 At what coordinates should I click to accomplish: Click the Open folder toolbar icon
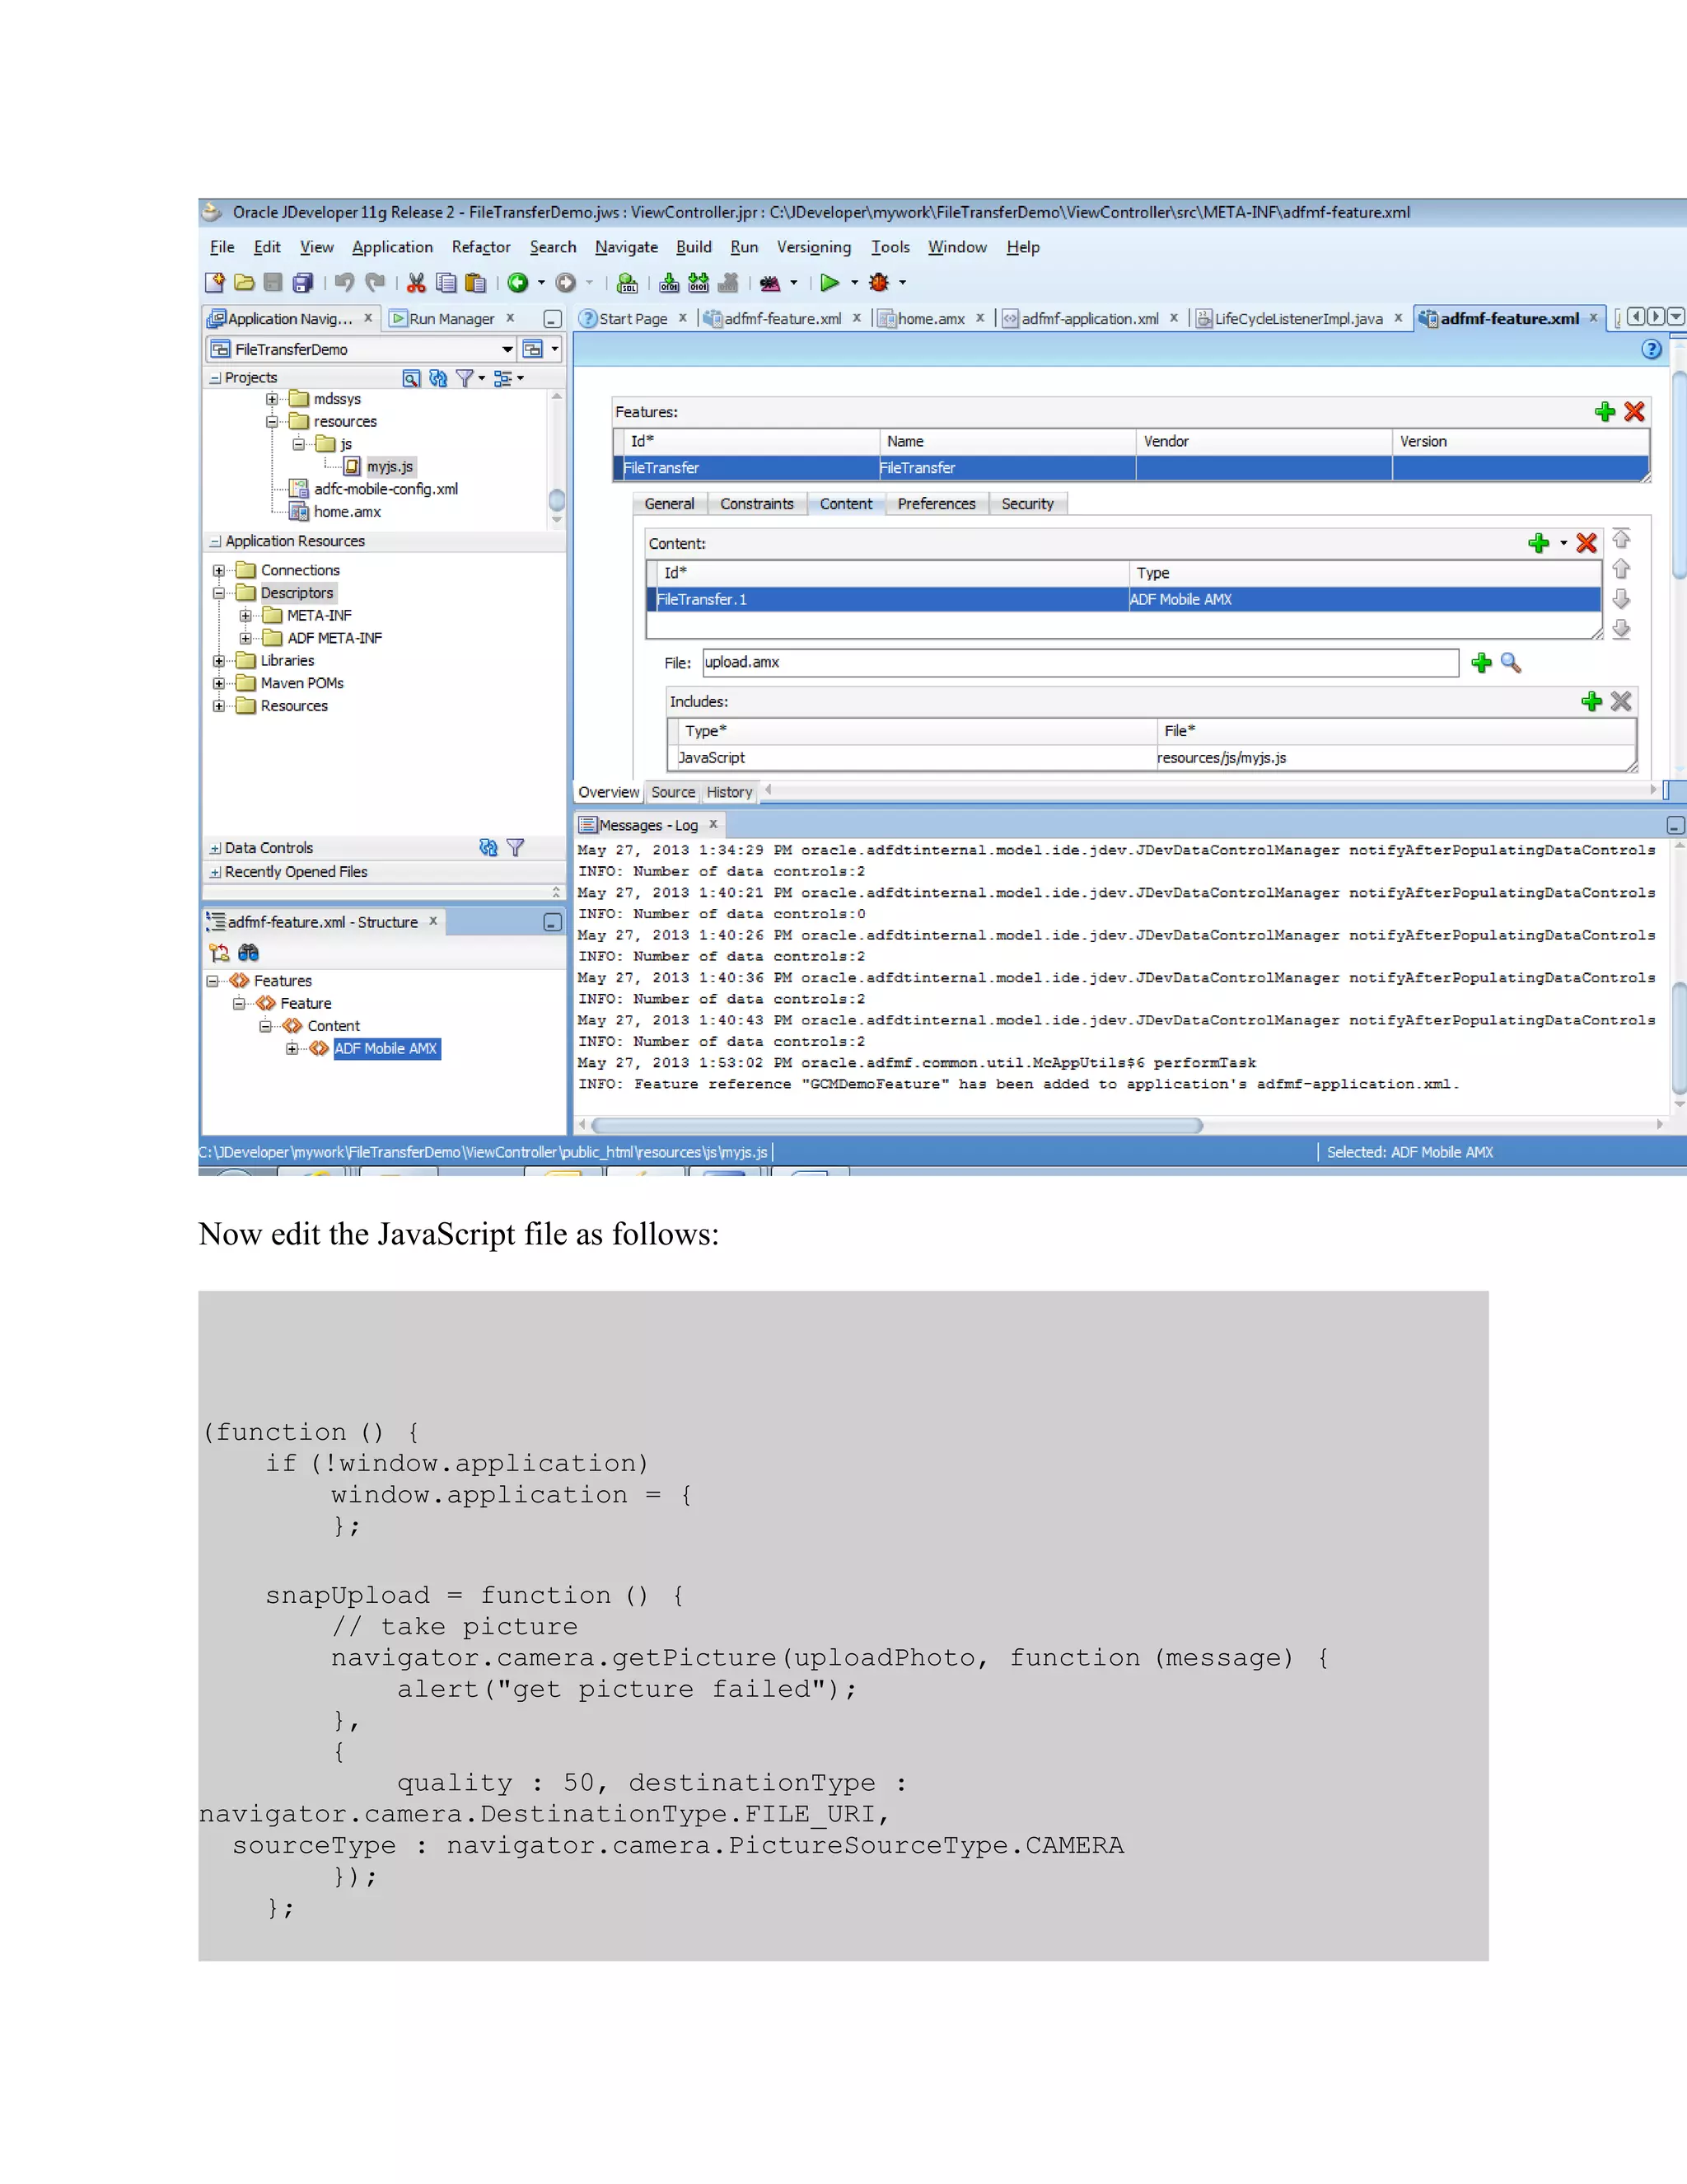[244, 283]
